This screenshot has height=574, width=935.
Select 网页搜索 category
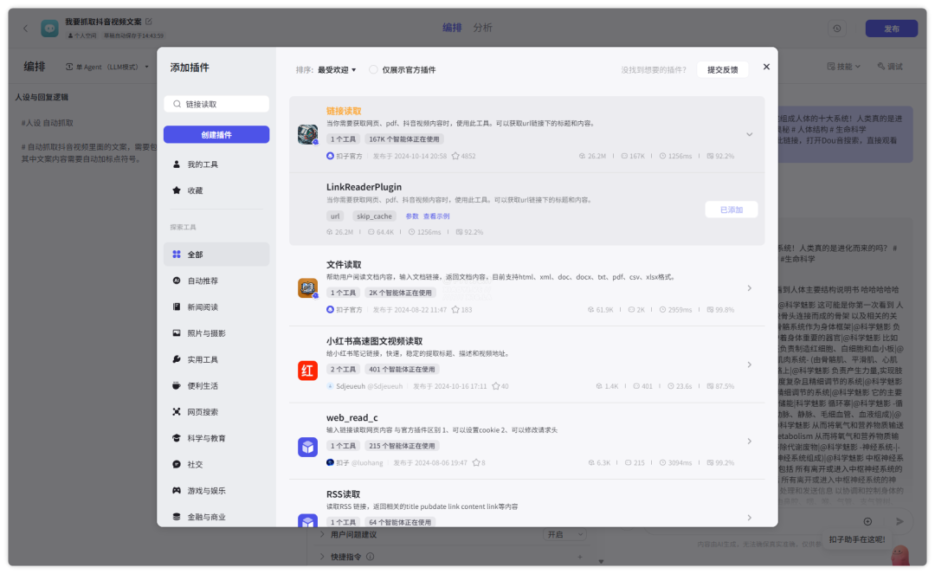click(x=216, y=412)
